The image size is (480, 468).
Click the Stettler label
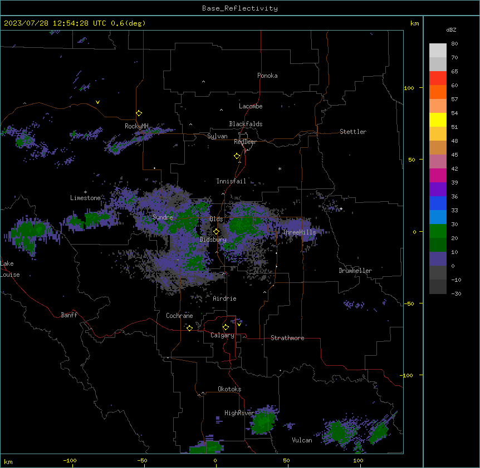[353, 132]
